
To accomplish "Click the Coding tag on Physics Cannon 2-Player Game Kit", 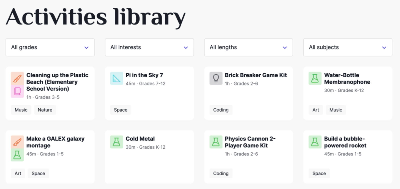I will coord(221,174).
